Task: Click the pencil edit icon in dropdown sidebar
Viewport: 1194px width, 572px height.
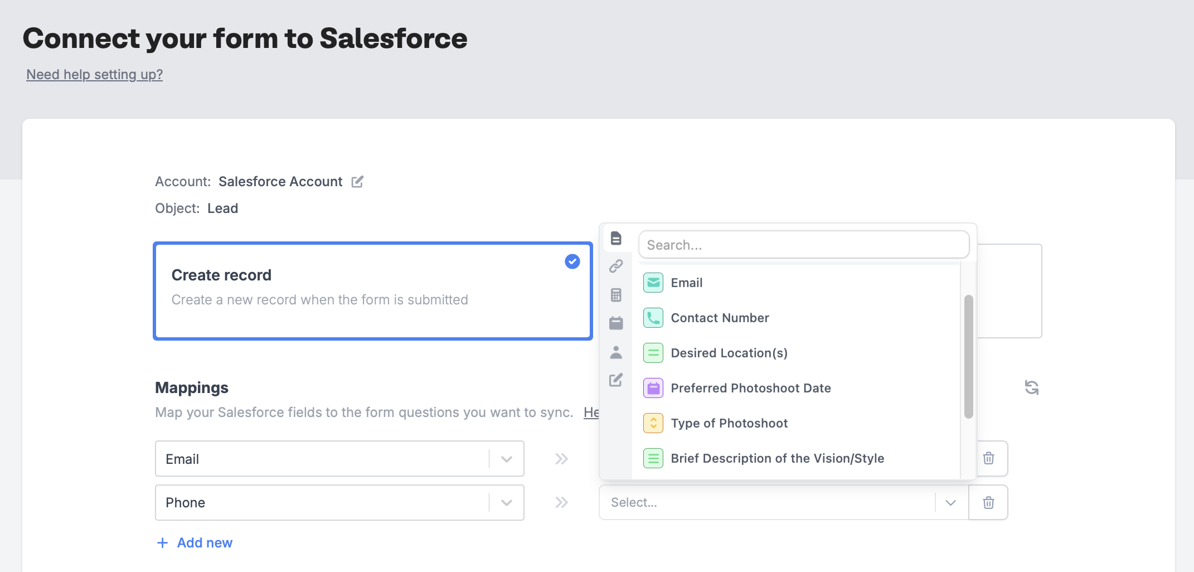Action: [x=616, y=380]
